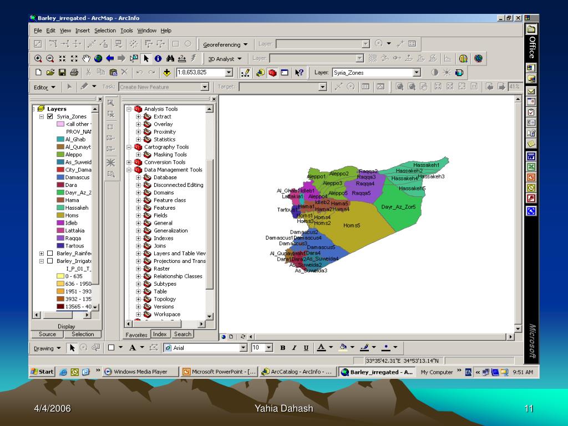Paste from clipboard icon
The image size is (568, 426).
point(113,73)
